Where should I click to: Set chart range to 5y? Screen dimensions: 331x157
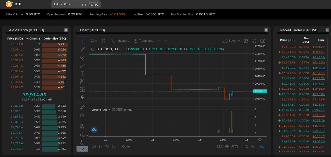click(113, 147)
